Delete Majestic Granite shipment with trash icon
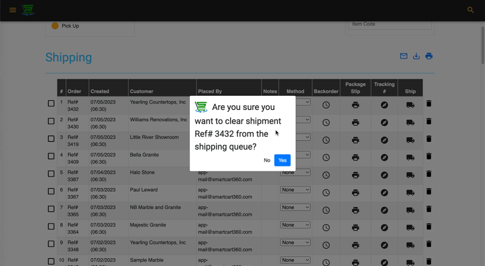The height and width of the screenshot is (266, 485). (x=429, y=226)
